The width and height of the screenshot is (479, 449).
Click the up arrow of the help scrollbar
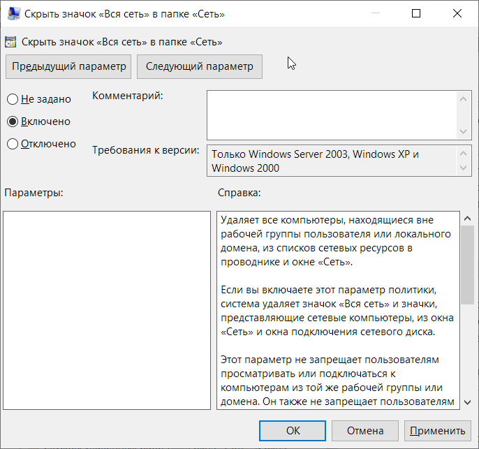[x=467, y=218]
